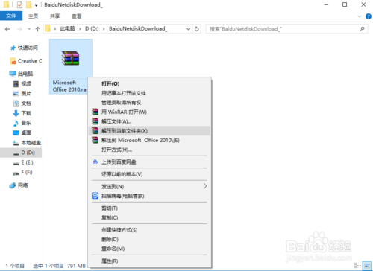The width and height of the screenshot is (373, 271).
Task: Open the quick access toolbar customize dropdown
Action: (36, 5)
